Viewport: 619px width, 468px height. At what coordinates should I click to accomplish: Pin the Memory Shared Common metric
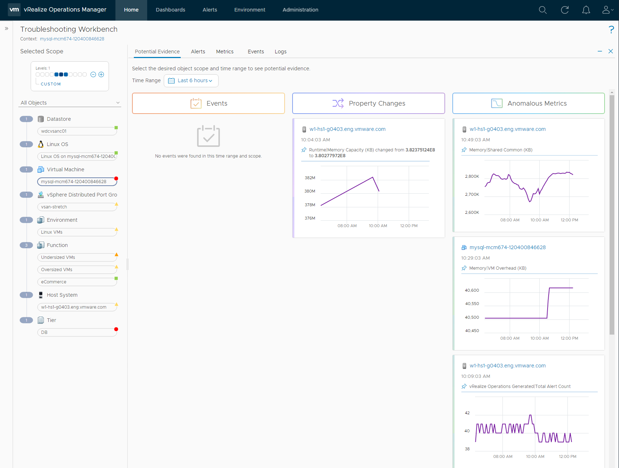coord(464,150)
